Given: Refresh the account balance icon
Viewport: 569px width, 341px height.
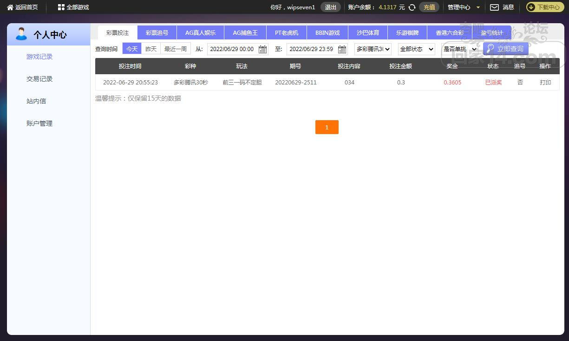Looking at the screenshot, I should pyautogui.click(x=412, y=7).
